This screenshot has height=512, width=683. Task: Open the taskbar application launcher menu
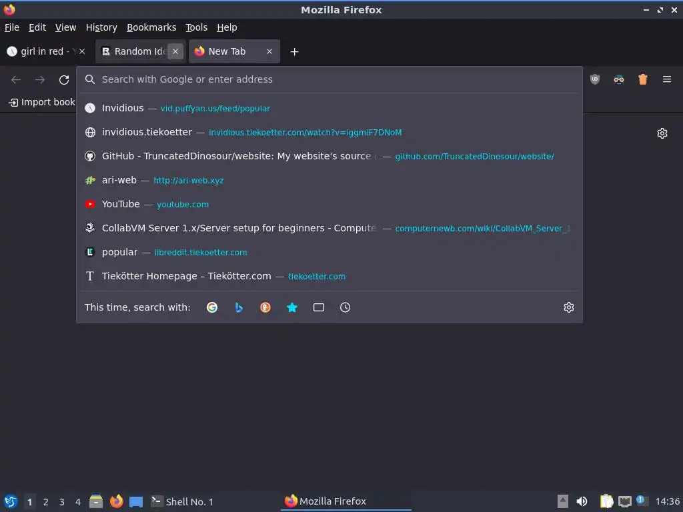11,501
